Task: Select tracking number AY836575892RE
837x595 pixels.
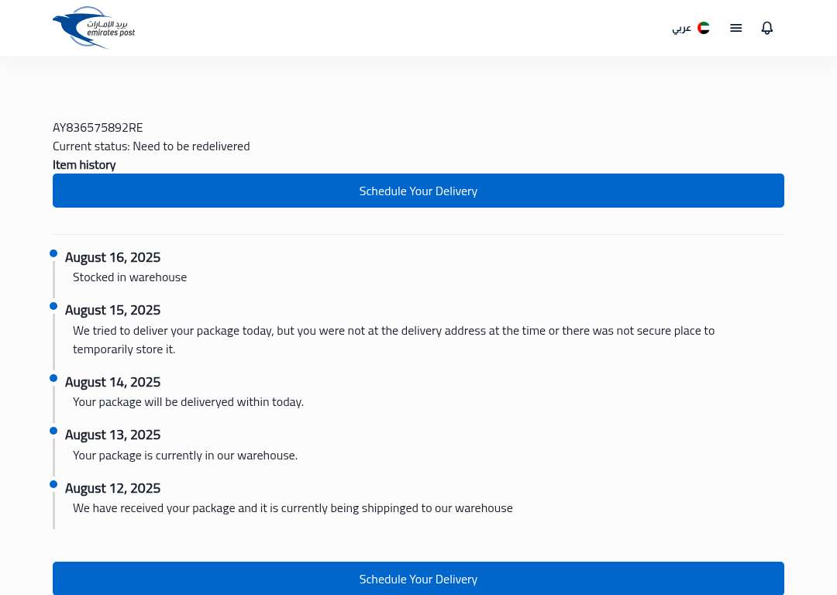Action: pyautogui.click(x=98, y=128)
